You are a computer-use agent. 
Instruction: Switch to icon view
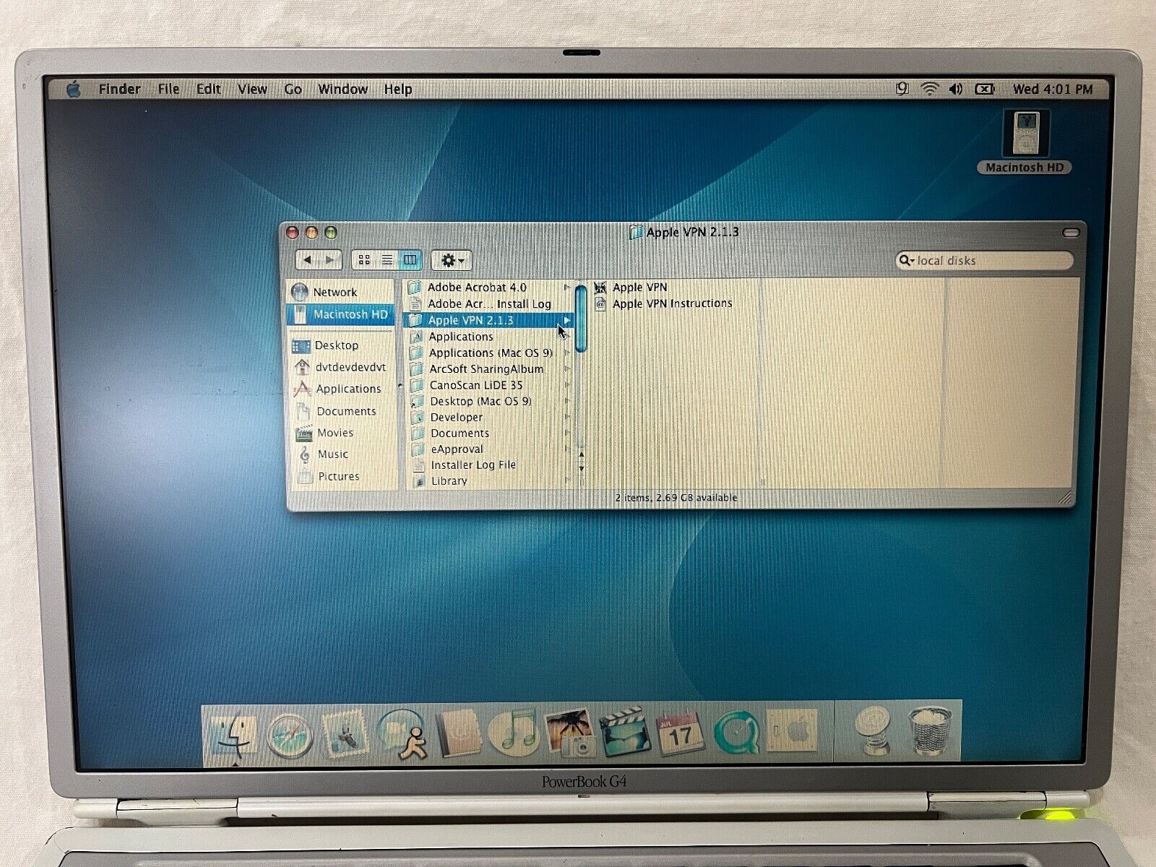(364, 260)
